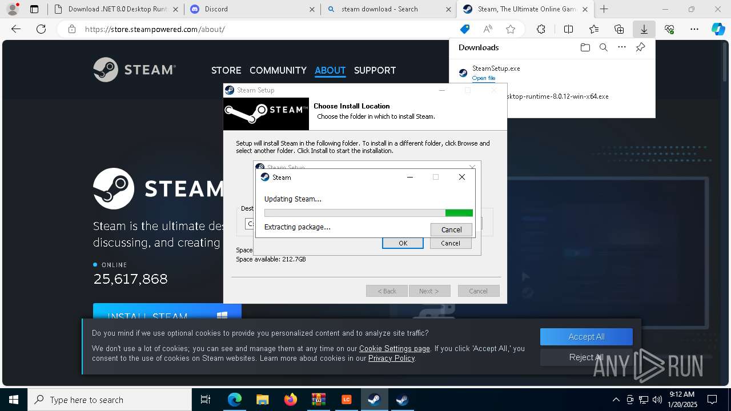The image size is (731, 411).
Task: Open the SUPPORT menu on Steam site
Action: click(375, 70)
